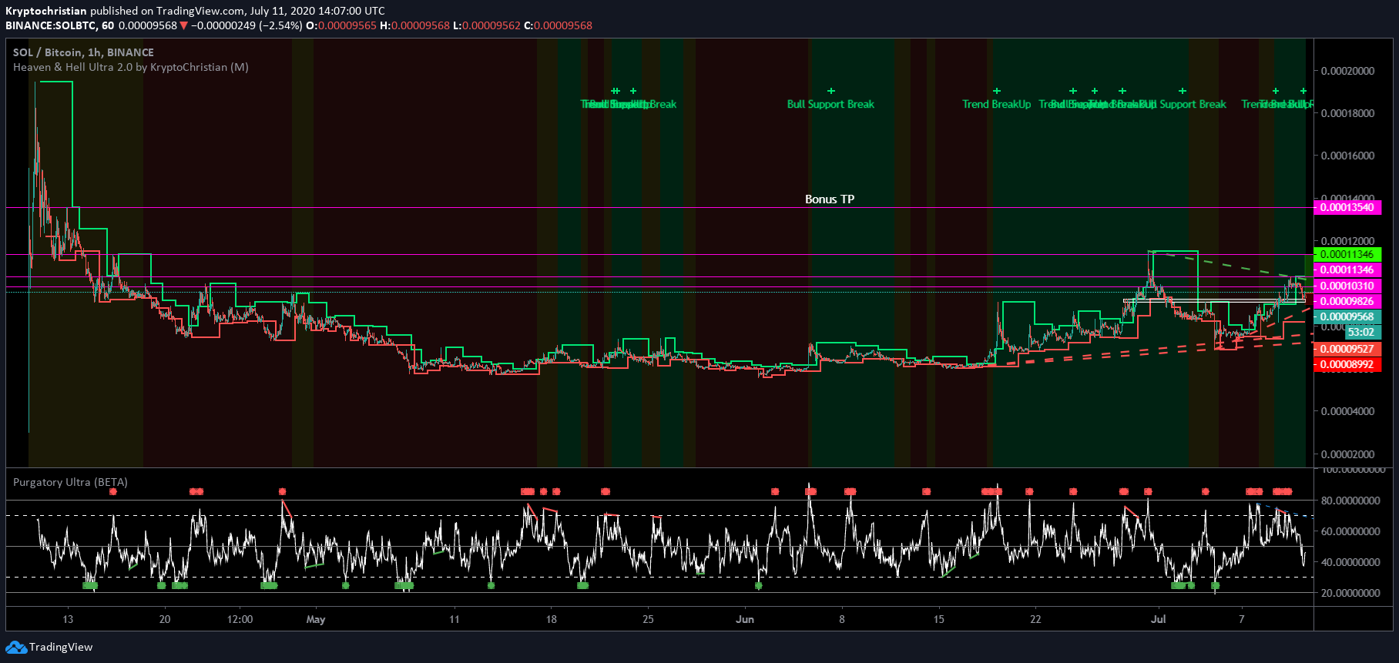Click the magenta 0.00010310 price label

click(1347, 286)
